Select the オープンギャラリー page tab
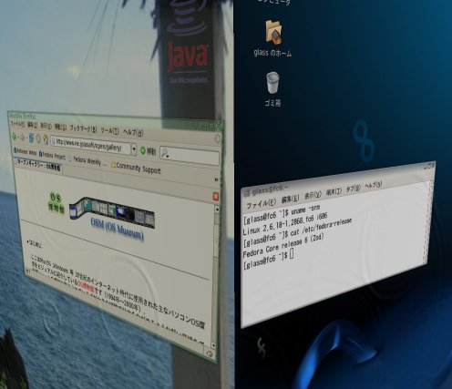Viewport: 452px width, 389px height. (x=38, y=165)
